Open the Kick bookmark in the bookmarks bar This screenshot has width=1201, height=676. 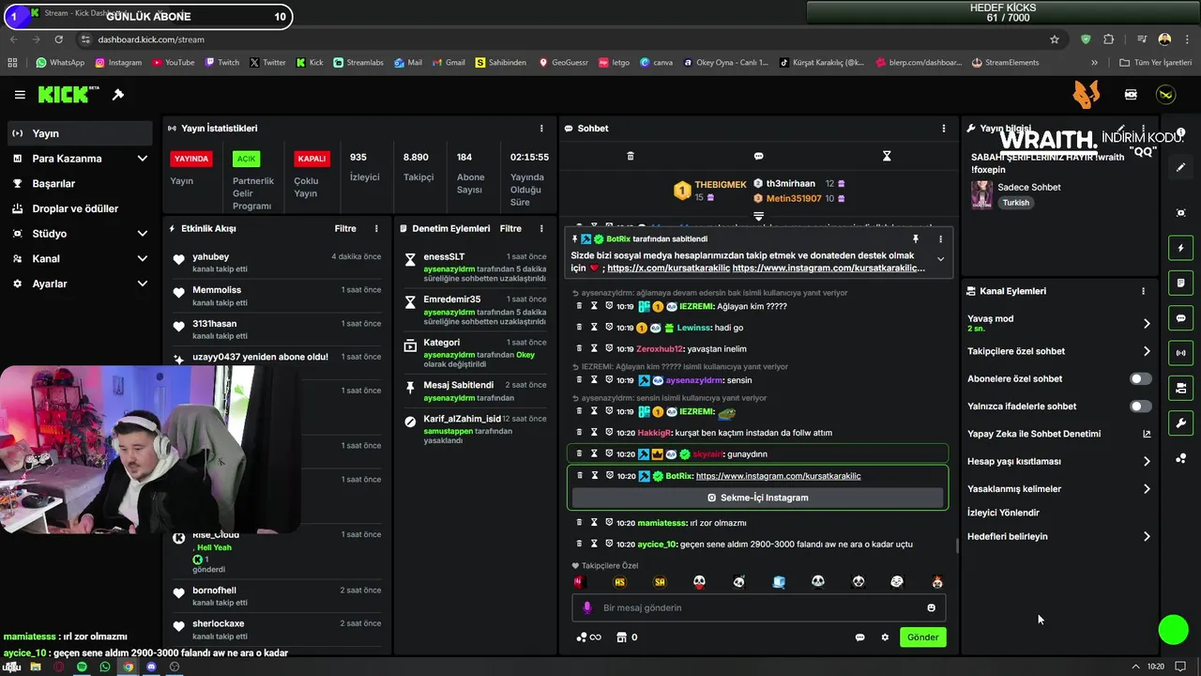(310, 63)
